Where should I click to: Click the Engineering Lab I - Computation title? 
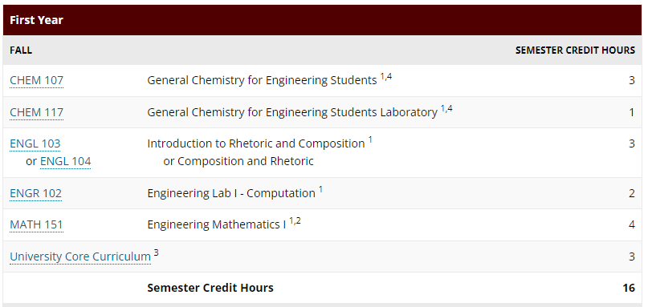231,193
